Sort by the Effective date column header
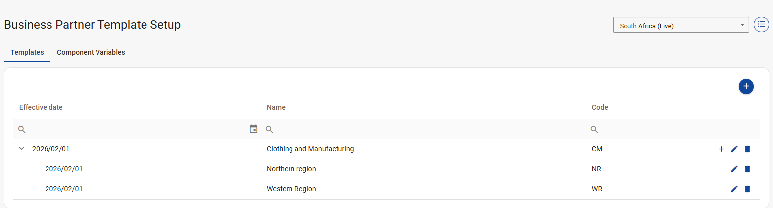773x208 pixels. click(x=41, y=107)
